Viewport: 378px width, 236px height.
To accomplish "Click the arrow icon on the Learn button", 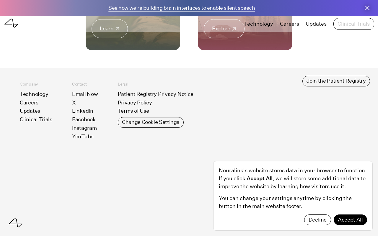I will click(x=117, y=29).
